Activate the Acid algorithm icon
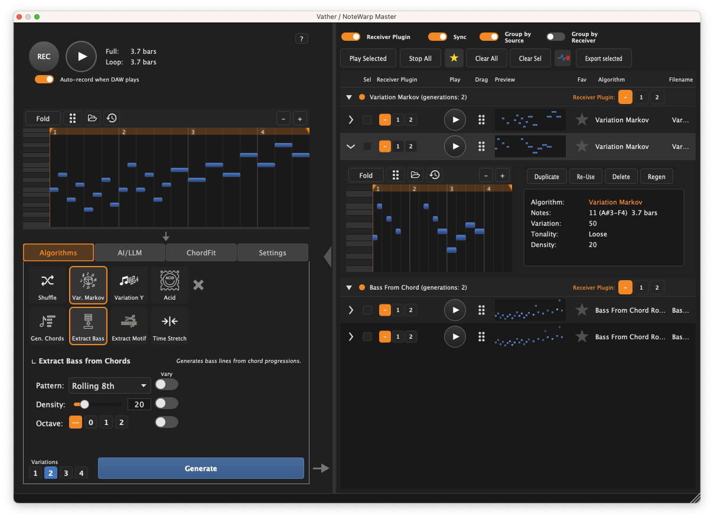Image resolution: width=714 pixels, height=519 pixels. coord(169,285)
